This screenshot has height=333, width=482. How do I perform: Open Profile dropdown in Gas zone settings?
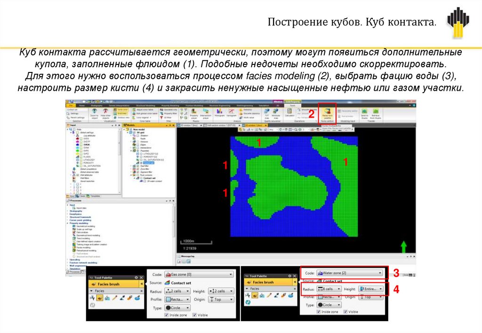(x=177, y=299)
